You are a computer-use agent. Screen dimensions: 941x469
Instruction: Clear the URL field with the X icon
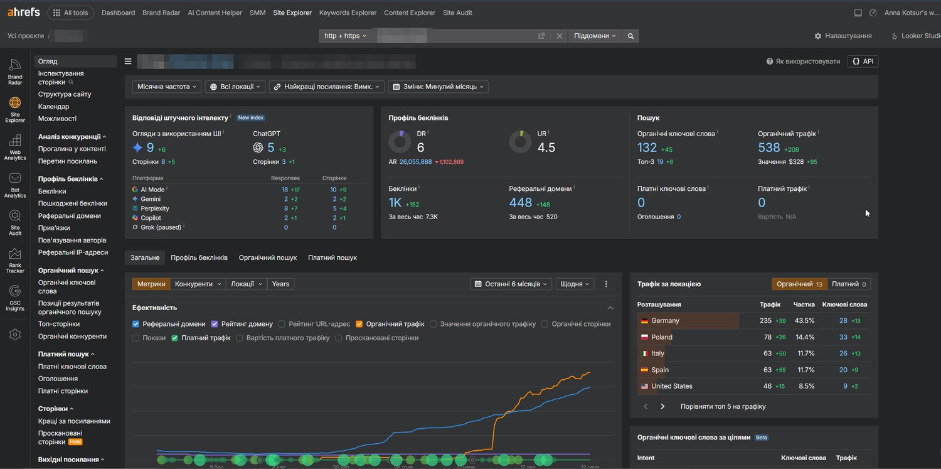coord(560,36)
